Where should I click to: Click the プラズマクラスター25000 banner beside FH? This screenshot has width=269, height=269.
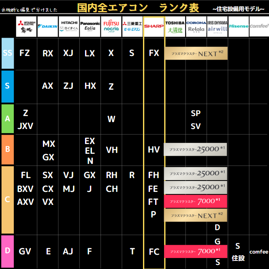[x=196, y=174]
